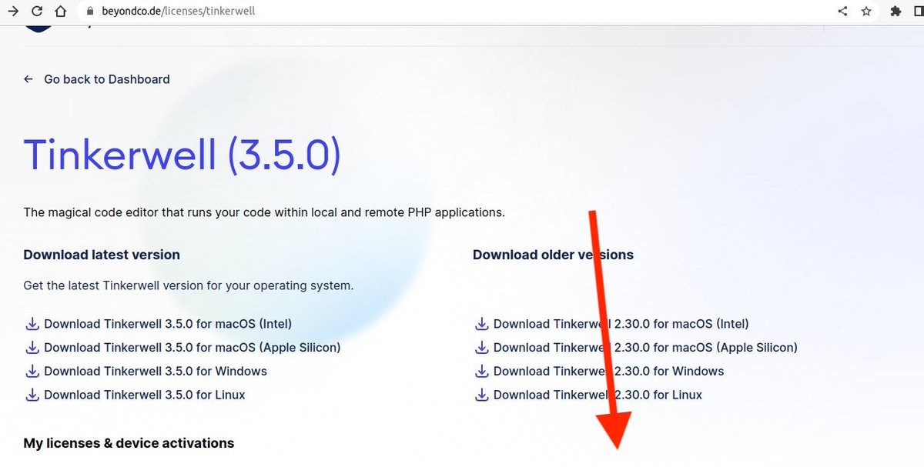
Task: Download Tinkerwell 2.30.0 for macOS (Intel)
Action: [x=621, y=324]
